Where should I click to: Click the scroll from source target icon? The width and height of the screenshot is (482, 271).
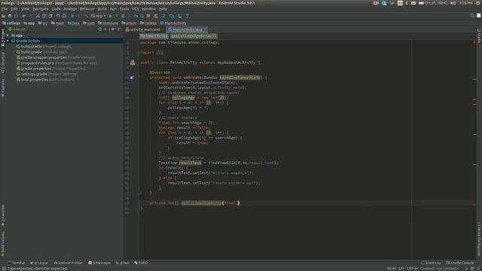(100, 29)
